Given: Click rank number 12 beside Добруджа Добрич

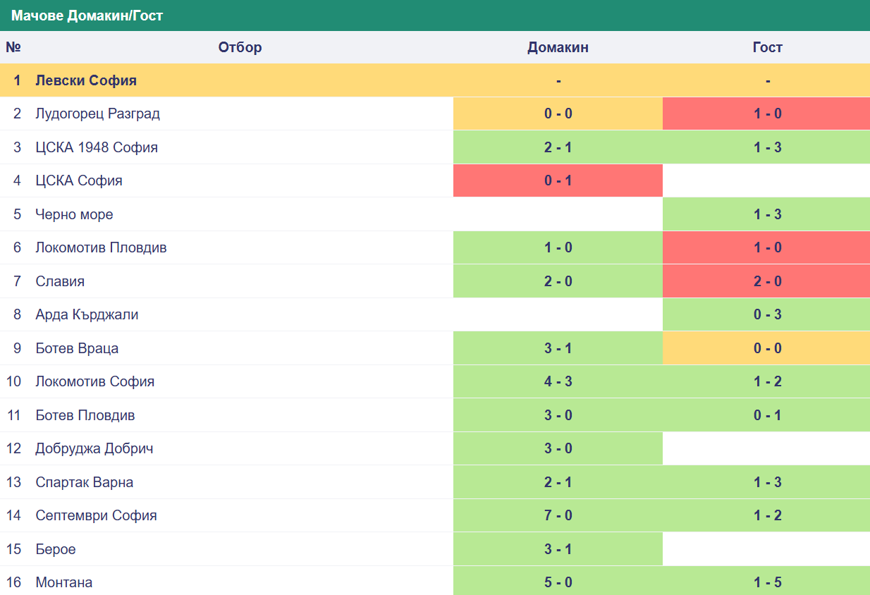Looking at the screenshot, I should [13, 448].
